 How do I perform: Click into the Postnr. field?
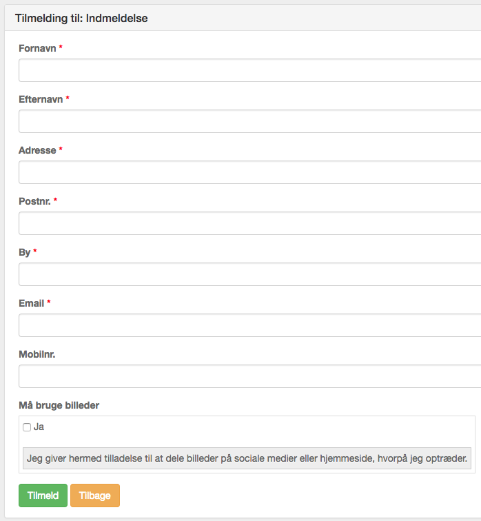coord(249,223)
